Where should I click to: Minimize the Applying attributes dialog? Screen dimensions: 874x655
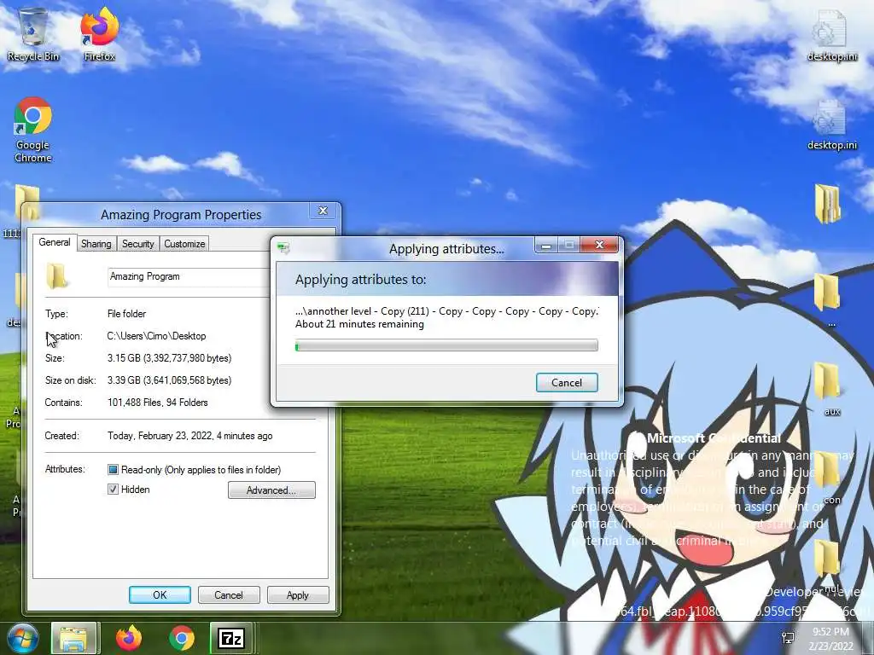[546, 245]
